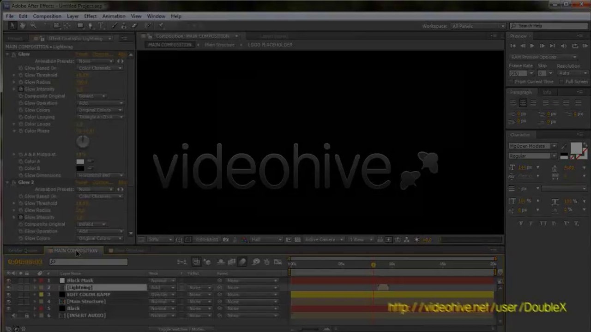Click the Color B swatch
Image resolution: width=591 pixels, height=332 pixels.
[80, 168]
